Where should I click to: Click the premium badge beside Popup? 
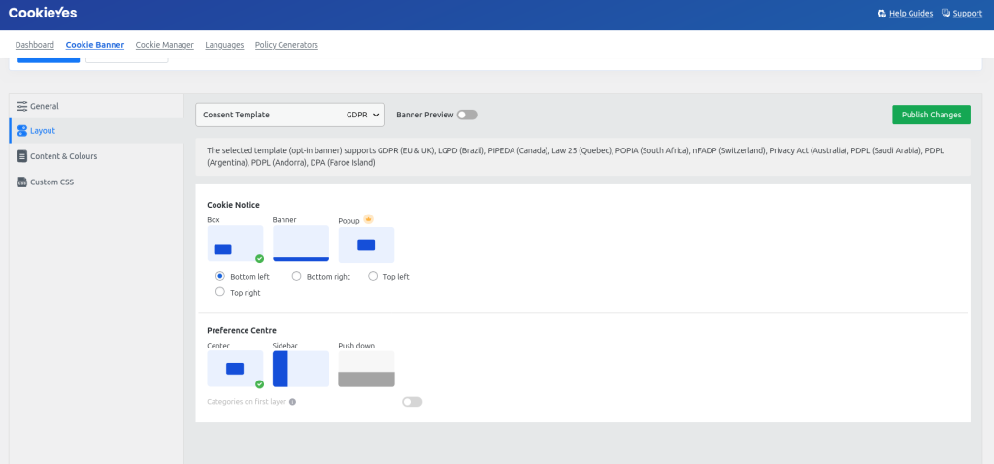pos(368,219)
